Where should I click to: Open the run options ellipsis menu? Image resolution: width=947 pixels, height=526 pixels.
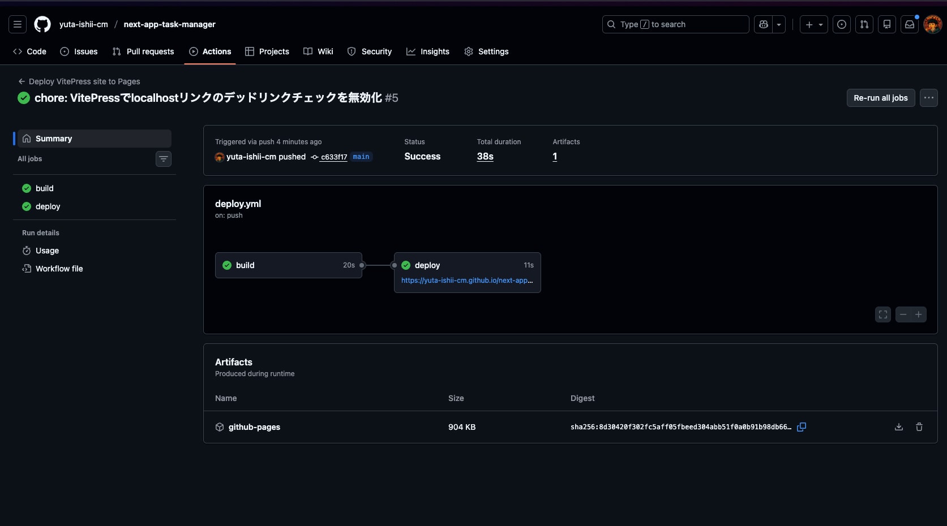[x=928, y=98]
